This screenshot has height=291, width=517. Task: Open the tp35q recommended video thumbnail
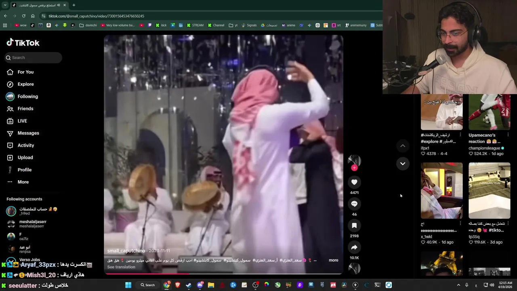(x=489, y=190)
